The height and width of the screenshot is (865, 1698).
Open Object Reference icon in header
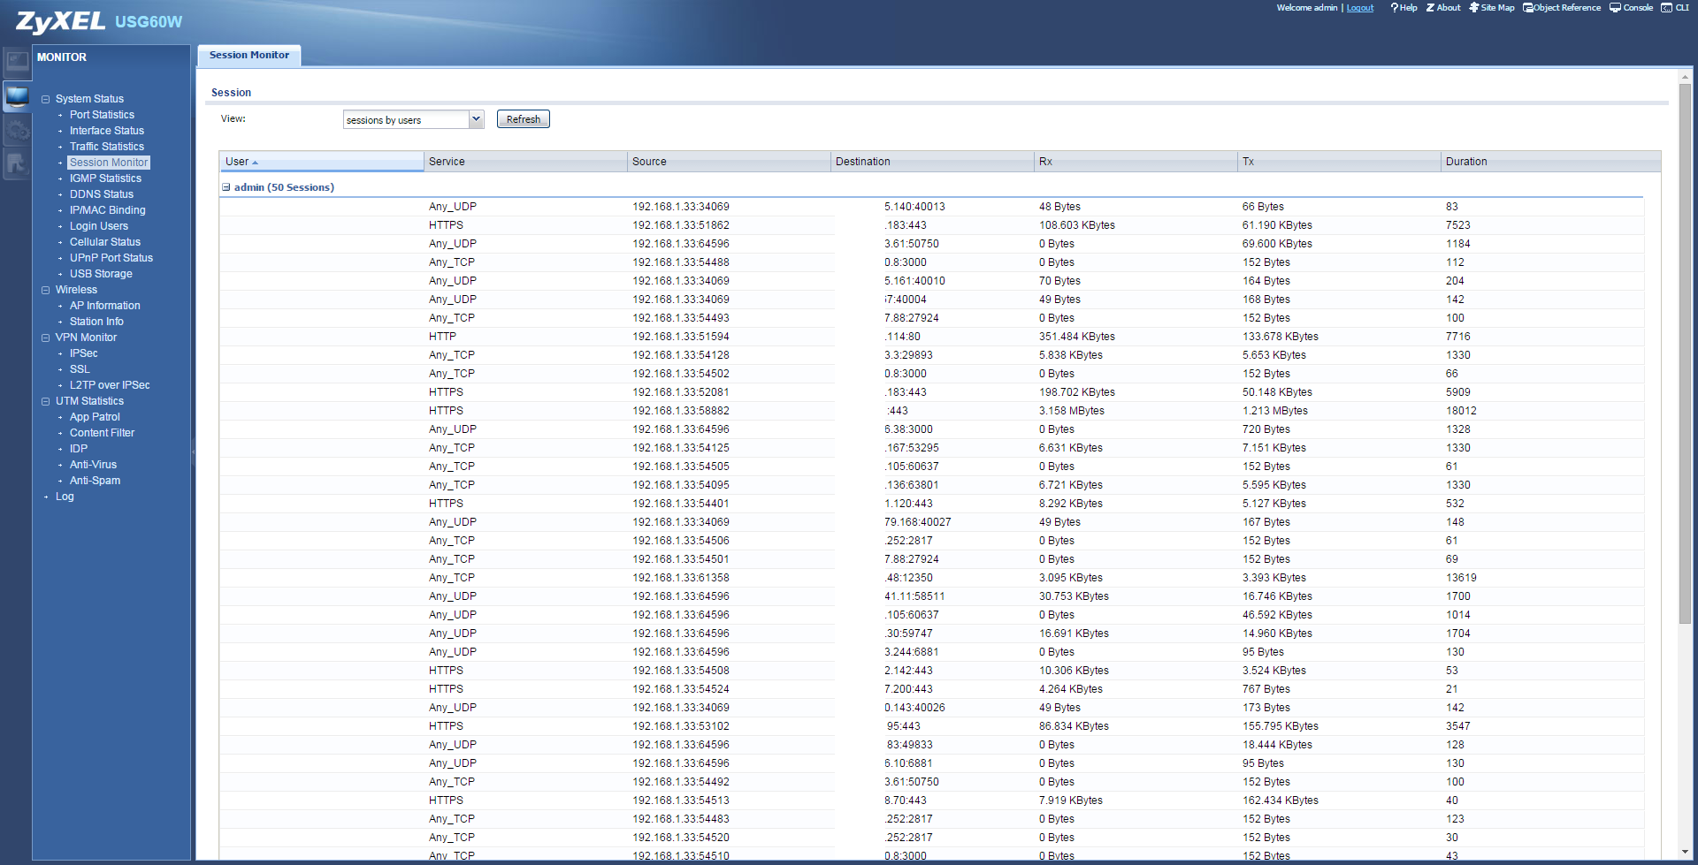pos(1527,8)
